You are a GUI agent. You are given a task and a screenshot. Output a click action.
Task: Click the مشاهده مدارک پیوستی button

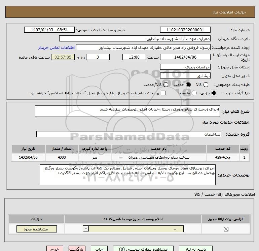[x=143, y=249]
